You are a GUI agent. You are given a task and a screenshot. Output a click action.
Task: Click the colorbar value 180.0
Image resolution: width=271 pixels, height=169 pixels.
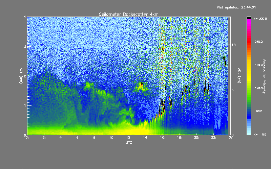click(x=259, y=65)
